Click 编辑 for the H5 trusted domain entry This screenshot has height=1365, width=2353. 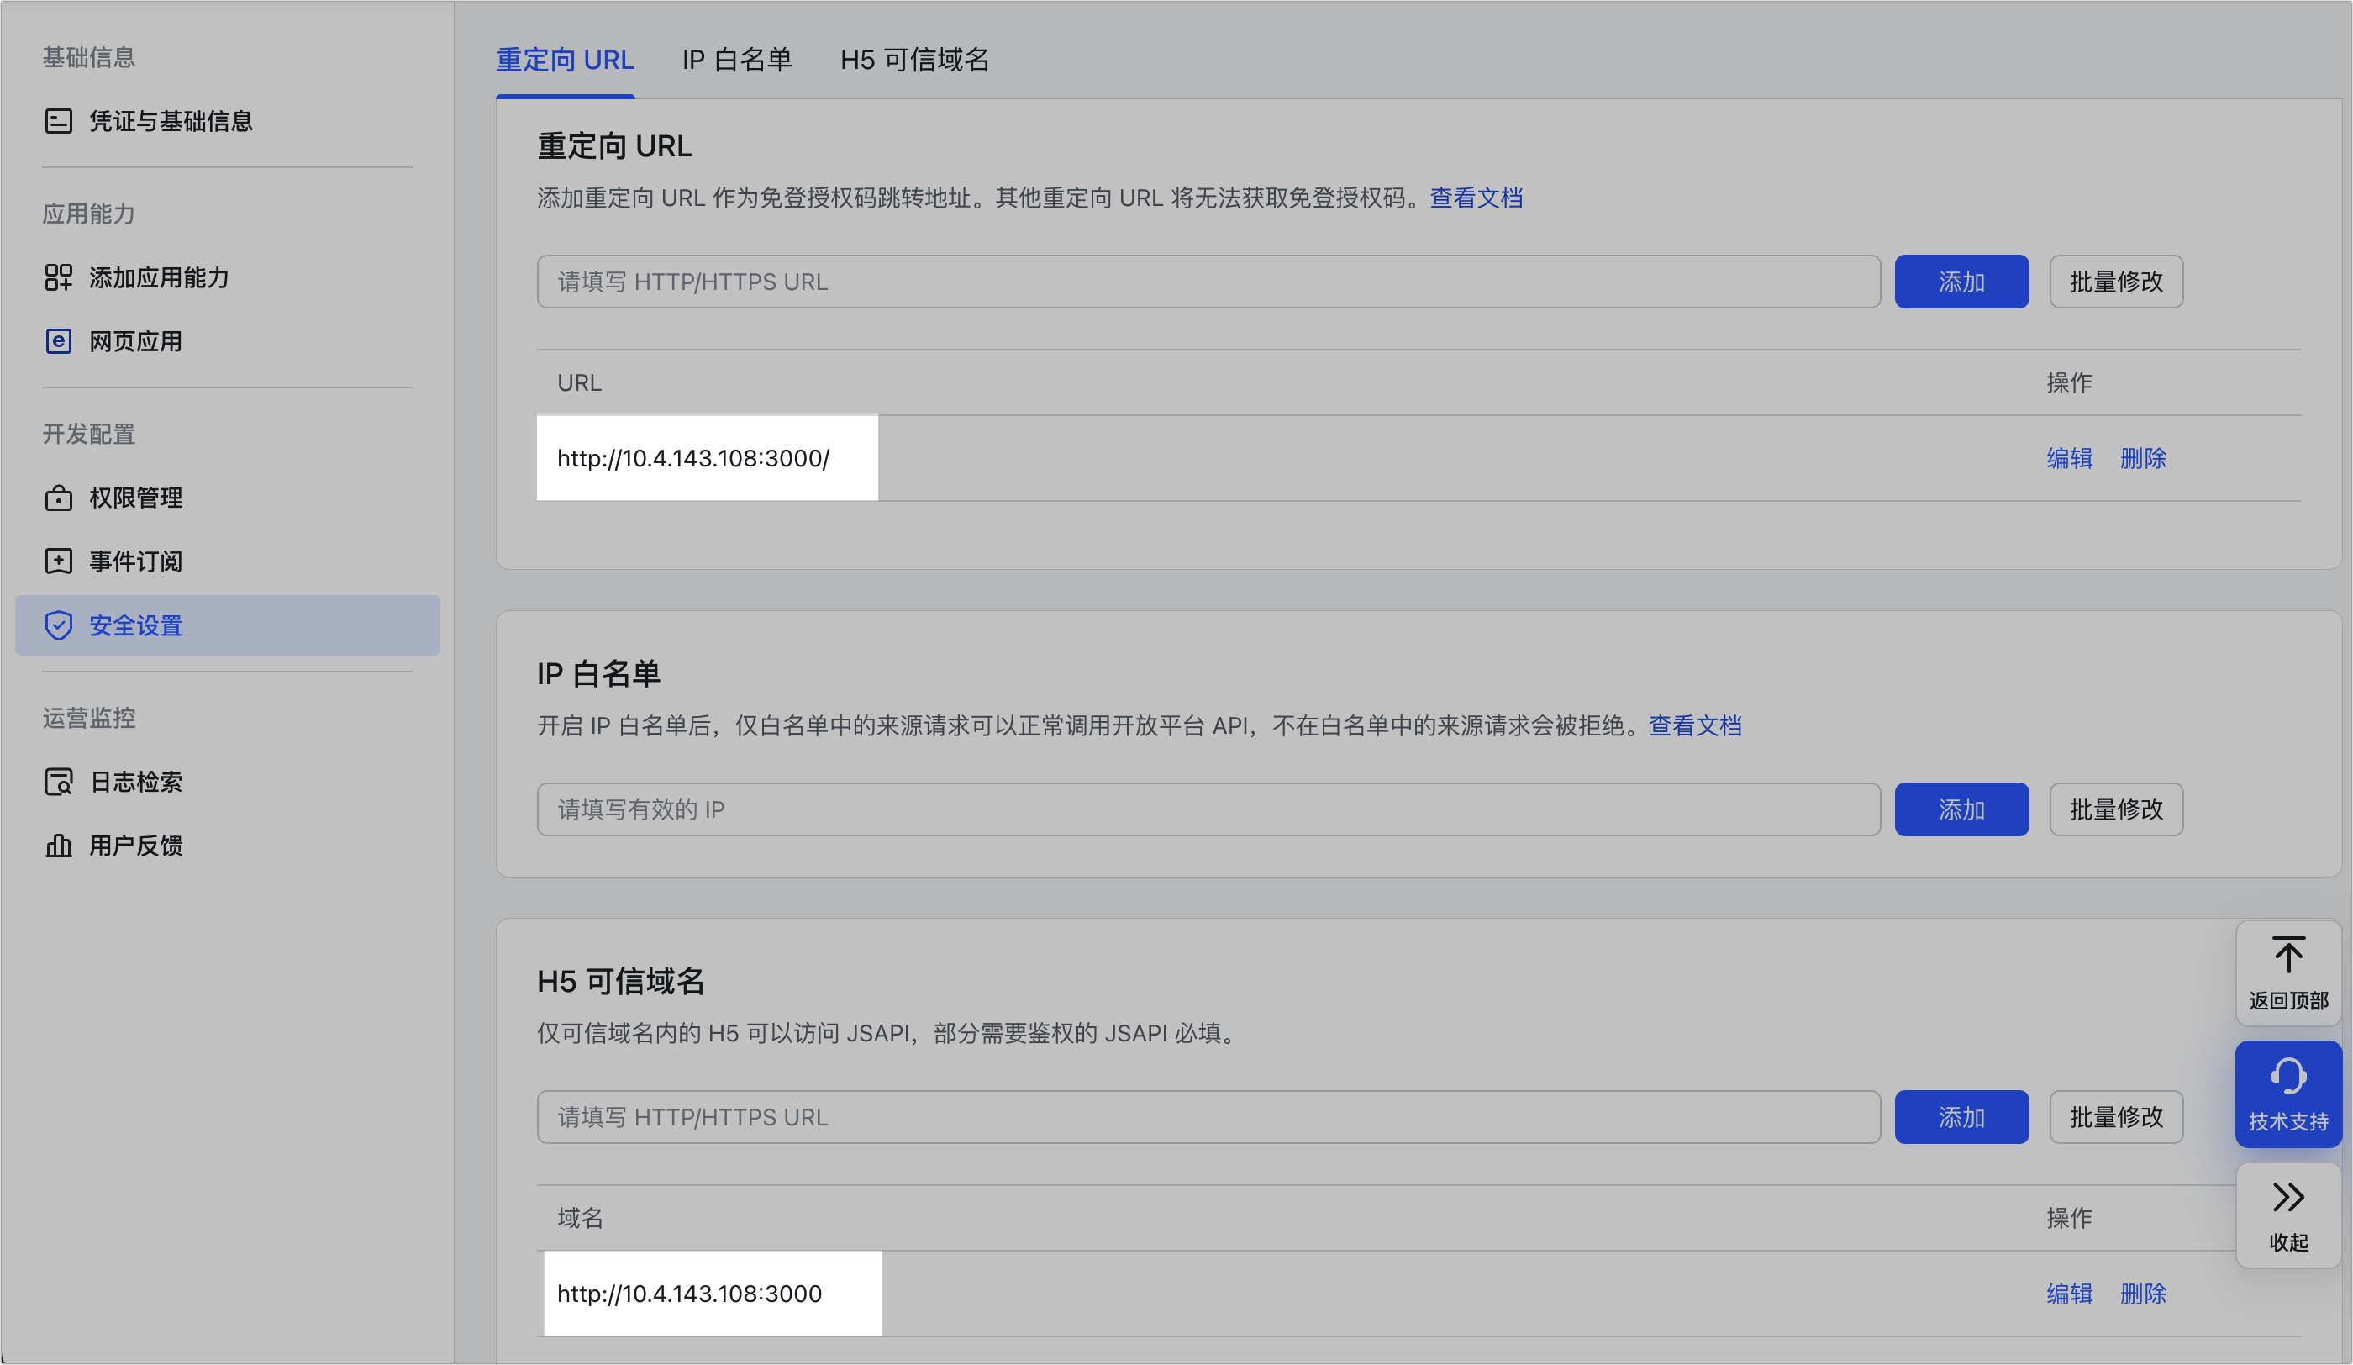(2068, 1293)
